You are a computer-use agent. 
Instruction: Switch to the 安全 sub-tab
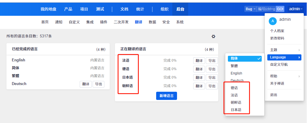pyautogui.click(x=166, y=22)
